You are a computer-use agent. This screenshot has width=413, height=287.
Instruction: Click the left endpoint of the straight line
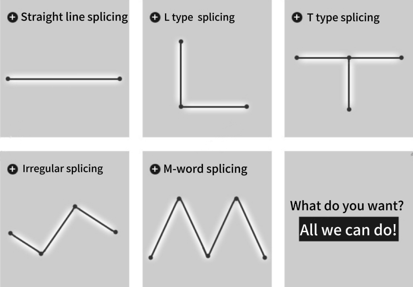pos(8,79)
